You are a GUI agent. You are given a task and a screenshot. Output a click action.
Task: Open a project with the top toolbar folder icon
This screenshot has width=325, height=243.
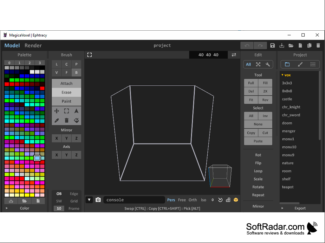pyautogui.click(x=291, y=46)
